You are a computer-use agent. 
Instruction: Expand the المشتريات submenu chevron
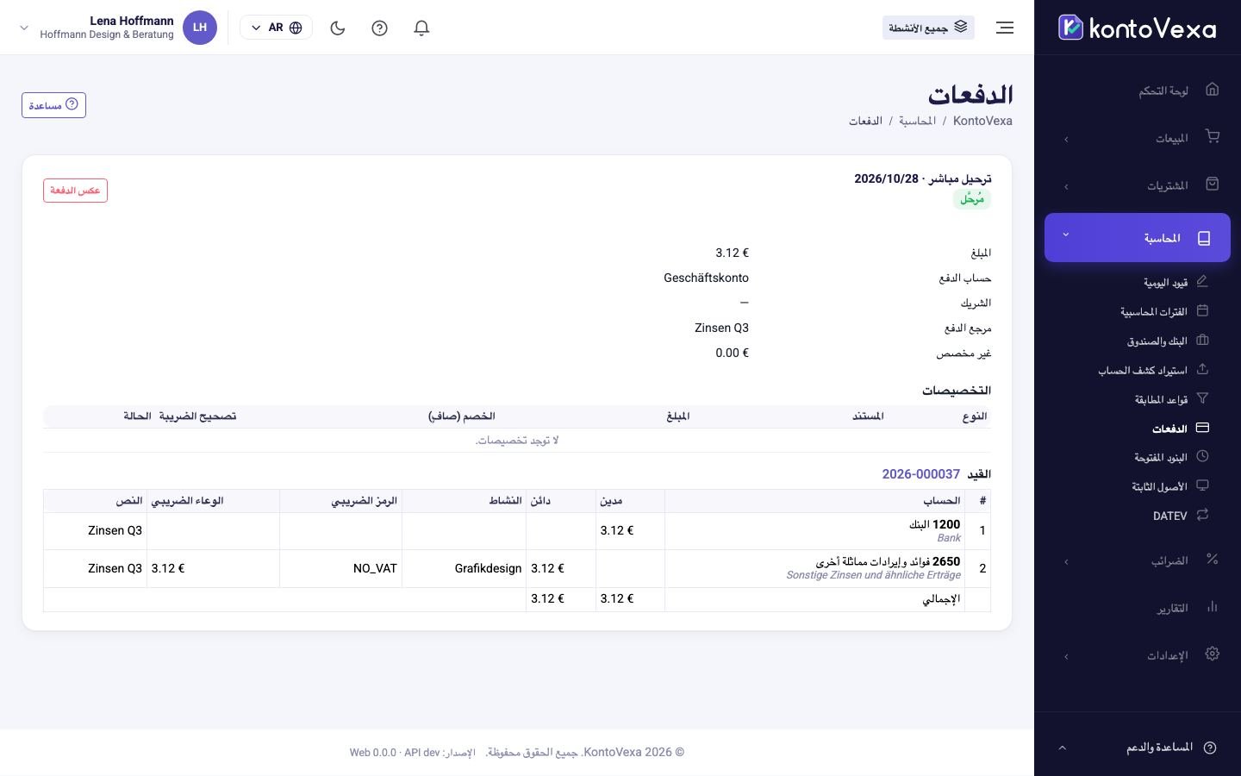click(1066, 186)
